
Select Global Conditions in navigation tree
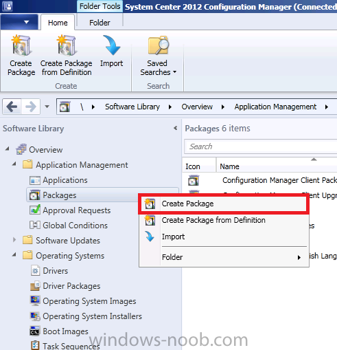point(75,226)
